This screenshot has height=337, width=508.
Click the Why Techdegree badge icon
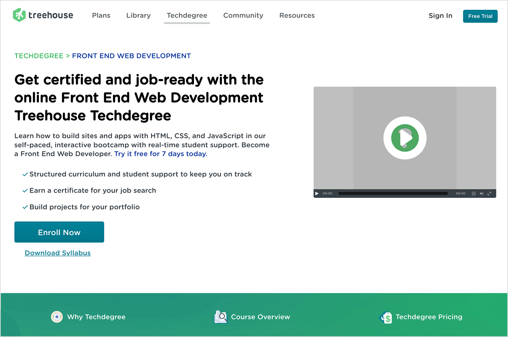(57, 317)
